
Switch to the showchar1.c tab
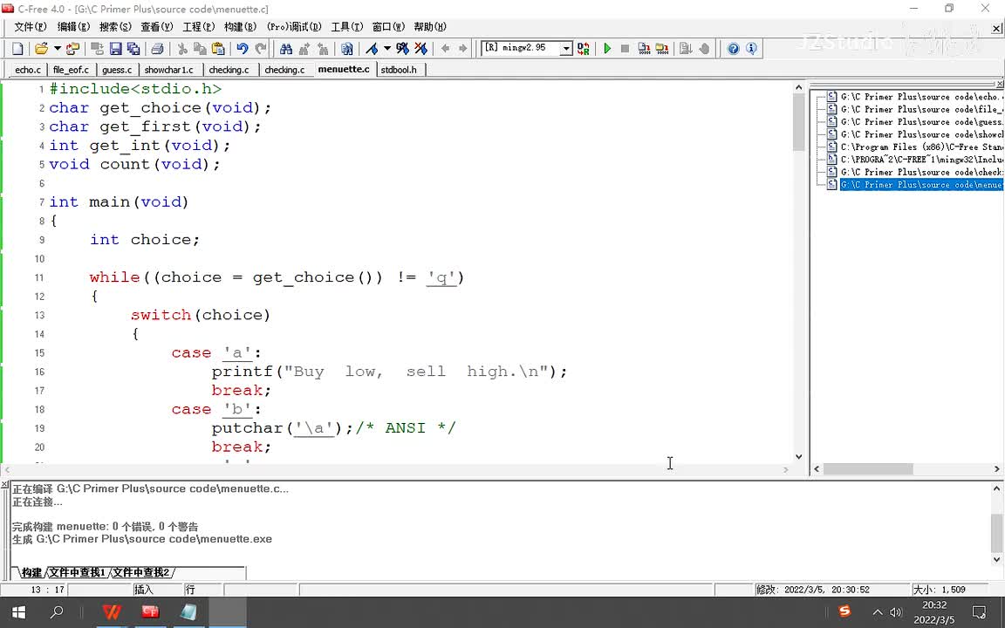(x=168, y=70)
